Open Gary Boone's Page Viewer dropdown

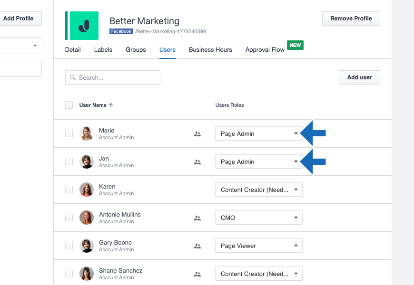click(258, 246)
